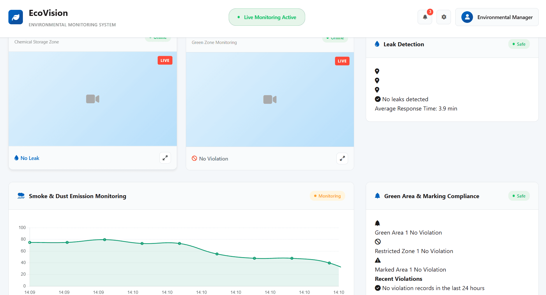Click the Live Monitoring Active status pill
The image size is (546, 295).
(x=267, y=17)
